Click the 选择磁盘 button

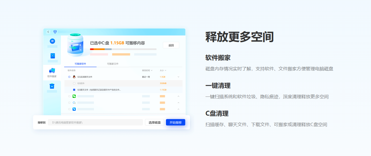point(155,122)
